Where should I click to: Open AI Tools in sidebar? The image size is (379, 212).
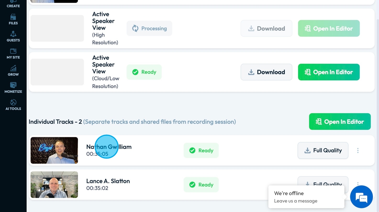click(x=13, y=105)
